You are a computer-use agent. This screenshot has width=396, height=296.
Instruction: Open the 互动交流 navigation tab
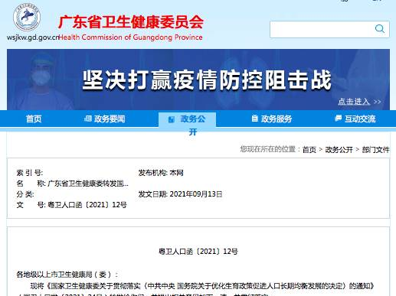355,119
